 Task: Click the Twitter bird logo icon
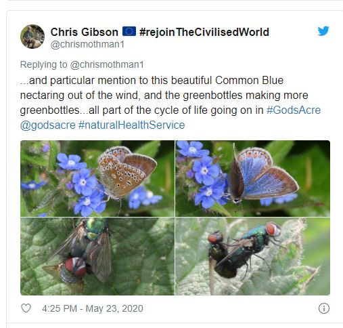tap(323, 31)
